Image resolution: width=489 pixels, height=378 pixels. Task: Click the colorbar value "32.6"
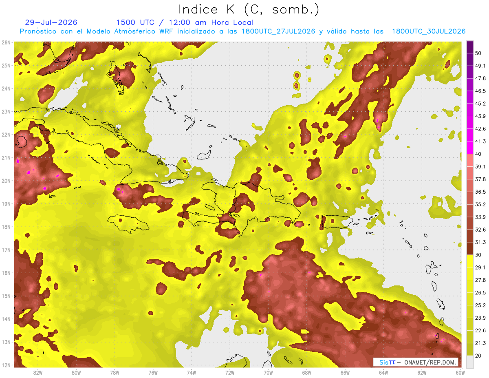(x=480, y=230)
